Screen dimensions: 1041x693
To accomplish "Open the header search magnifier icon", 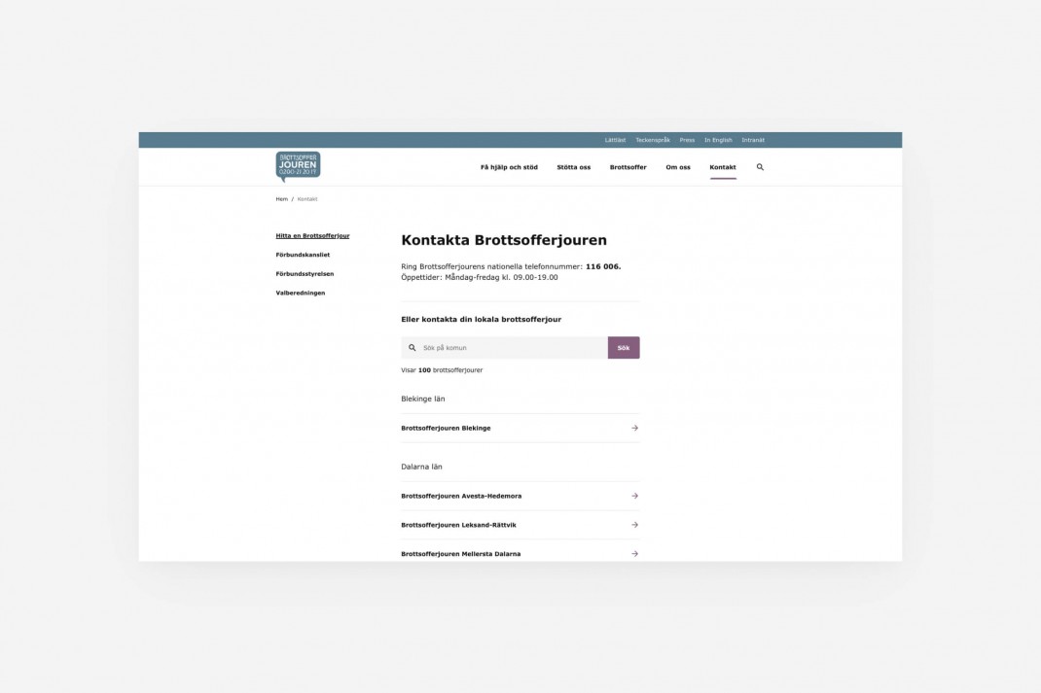I will tap(760, 167).
